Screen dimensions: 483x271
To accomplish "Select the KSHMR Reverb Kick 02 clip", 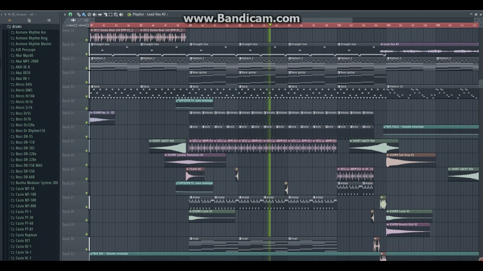I will coord(408,230).
